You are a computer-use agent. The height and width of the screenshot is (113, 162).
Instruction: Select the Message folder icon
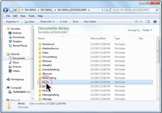[40, 99]
